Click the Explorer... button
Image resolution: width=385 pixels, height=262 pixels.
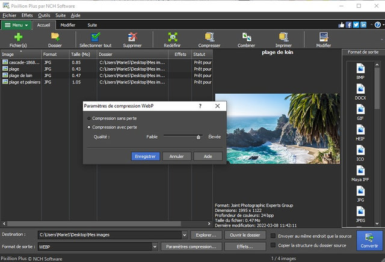click(206, 235)
